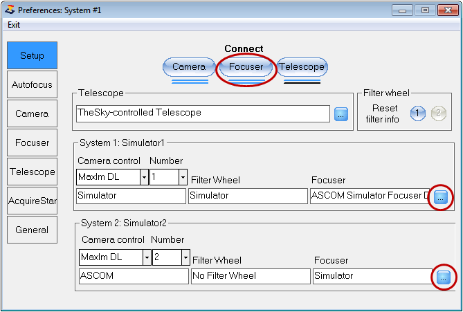Open System 2 Focuser chooser button
Viewport: 463px width, 312px height.
point(443,277)
